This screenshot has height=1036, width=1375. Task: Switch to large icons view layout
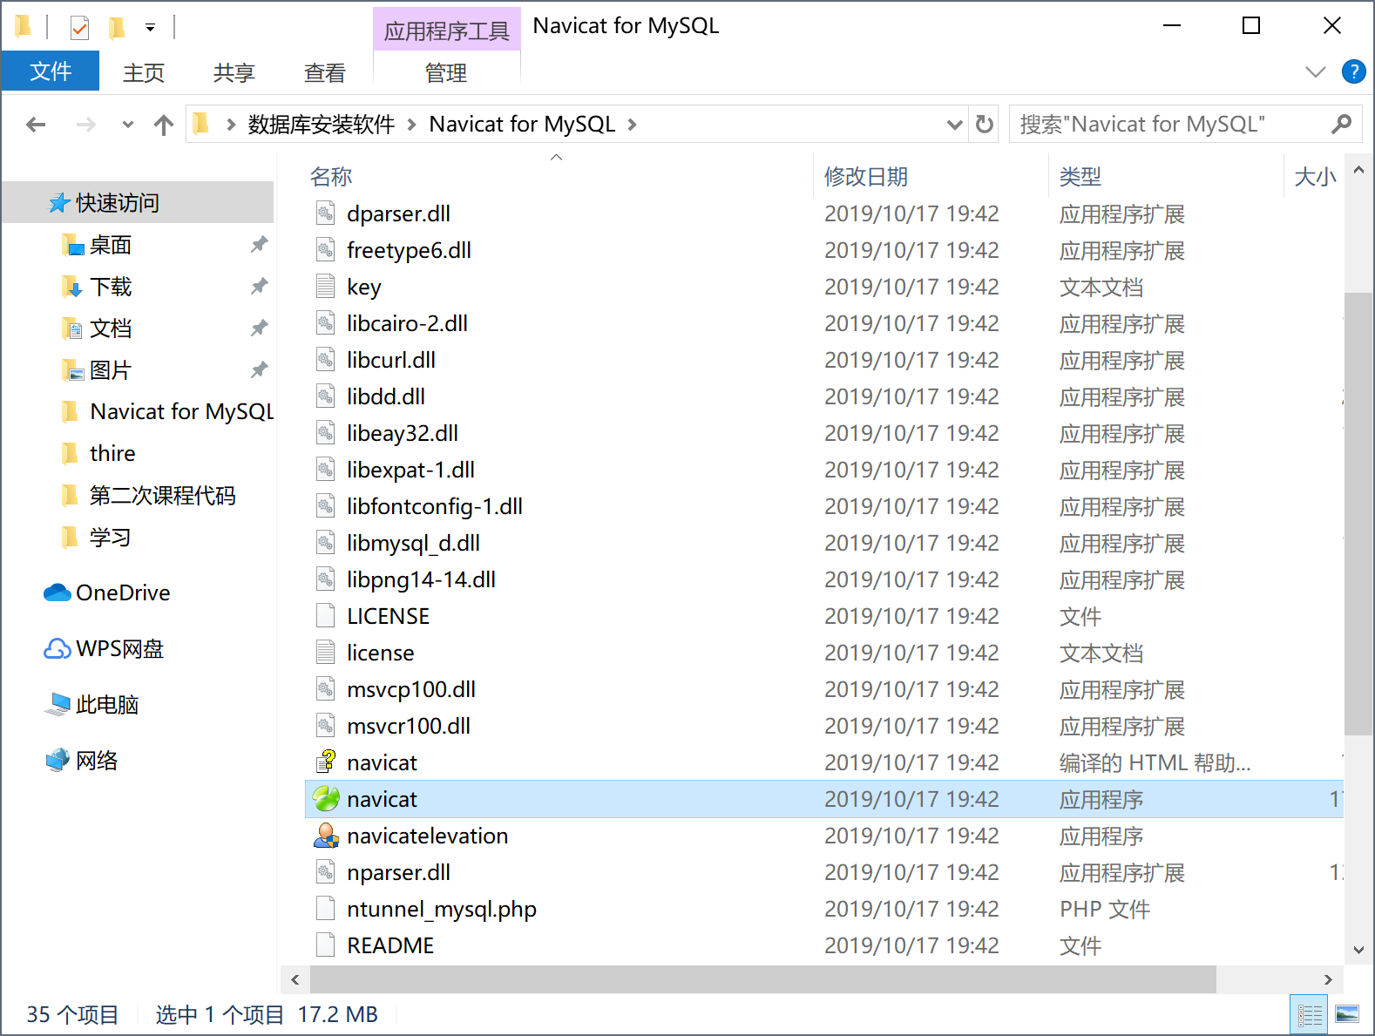pos(1347,1014)
